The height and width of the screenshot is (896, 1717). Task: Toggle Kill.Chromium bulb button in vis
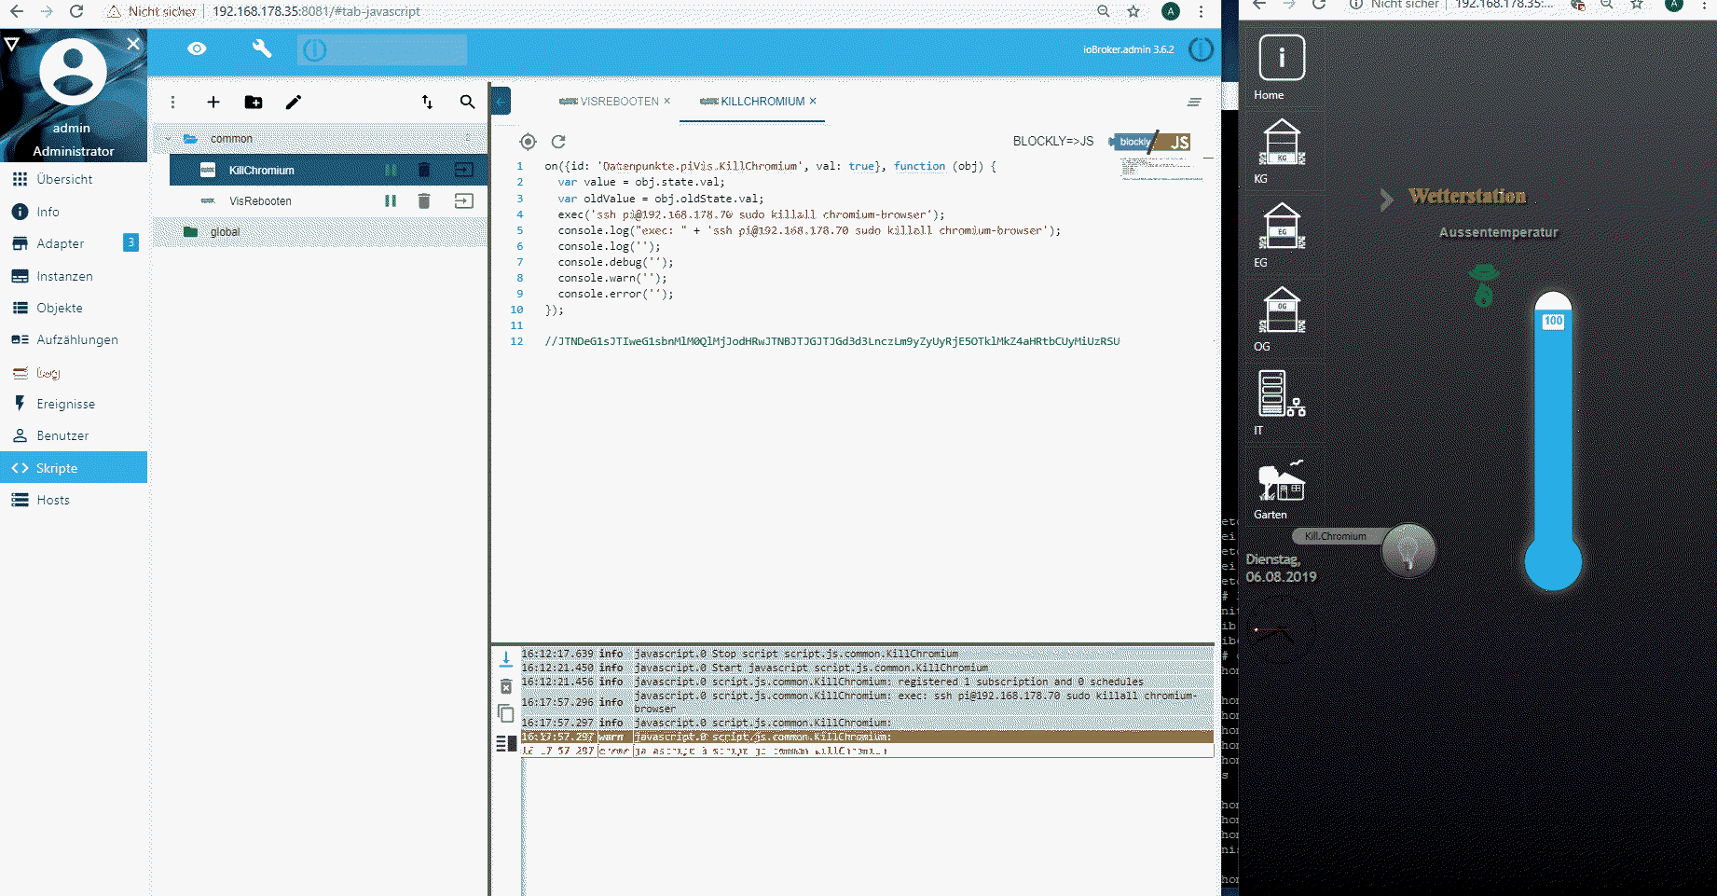pyautogui.click(x=1408, y=550)
